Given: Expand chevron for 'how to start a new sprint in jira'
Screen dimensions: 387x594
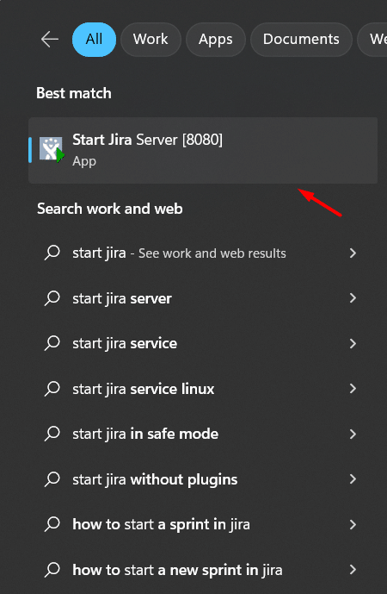Looking at the screenshot, I should 353,570.
